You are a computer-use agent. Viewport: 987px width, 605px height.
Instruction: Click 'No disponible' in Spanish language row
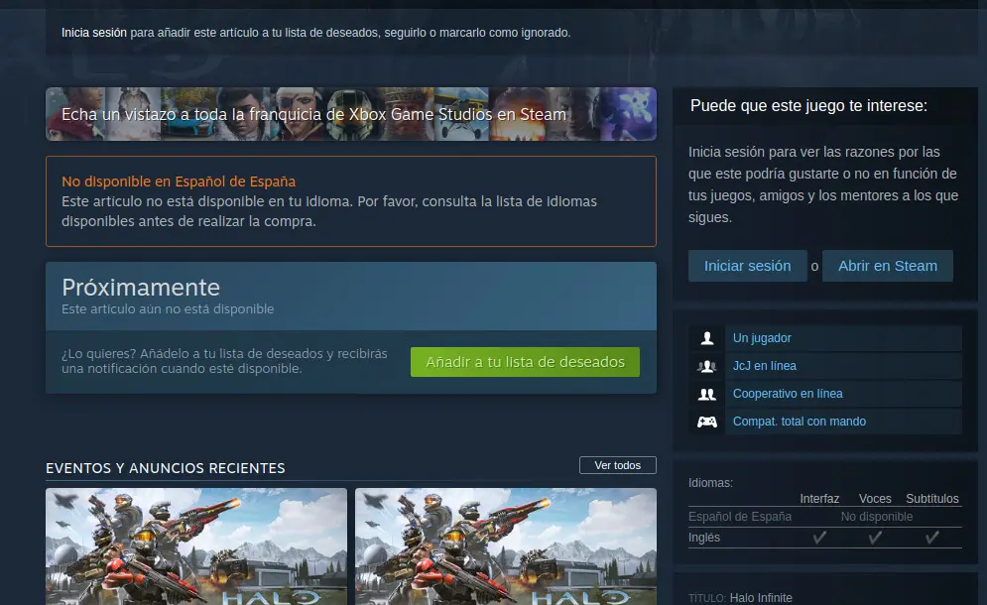point(877,517)
